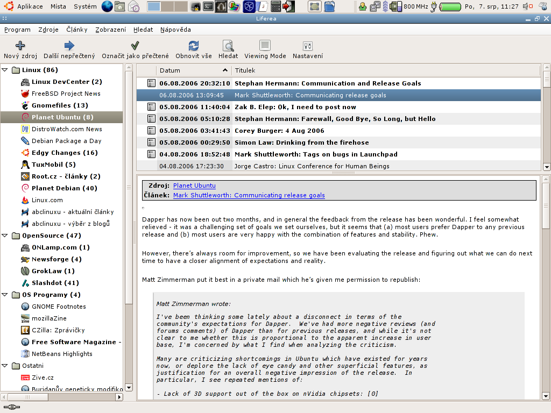Select the Newsforge (4) feed

click(x=56, y=259)
